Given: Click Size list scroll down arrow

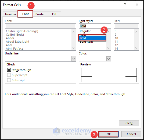Looking at the screenshot, I should tap(136, 48).
